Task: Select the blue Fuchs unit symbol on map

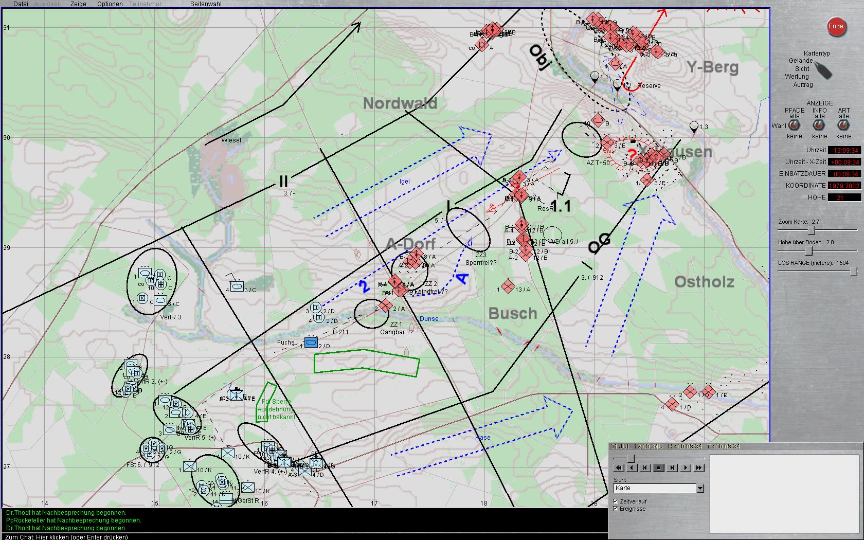Action: click(x=311, y=343)
